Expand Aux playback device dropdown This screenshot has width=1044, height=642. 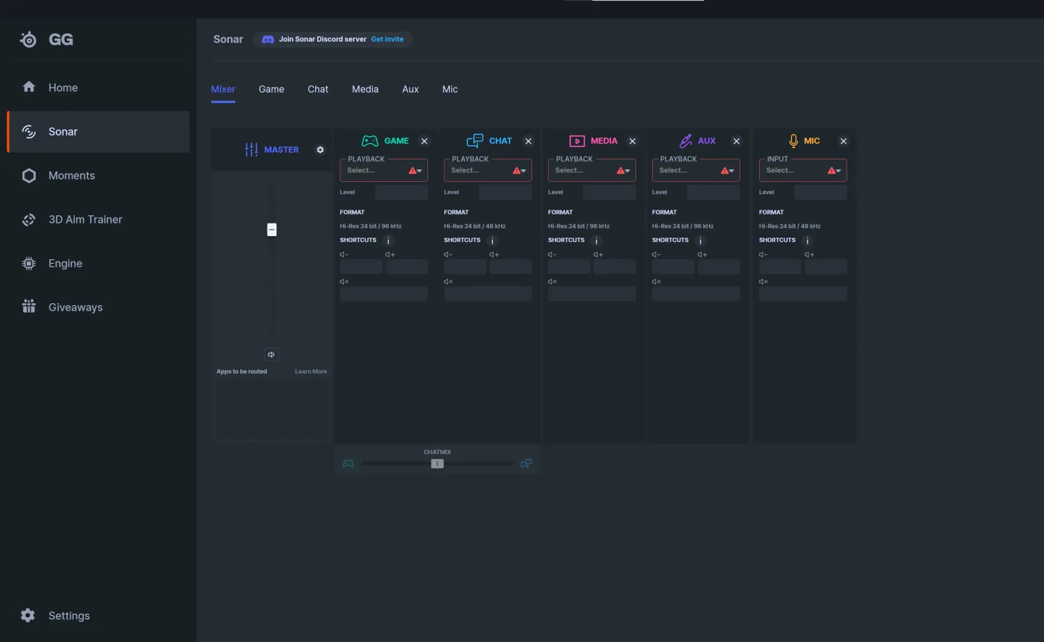(x=696, y=171)
